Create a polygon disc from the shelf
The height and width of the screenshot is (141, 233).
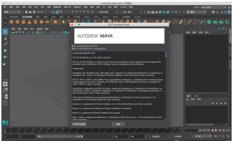pos(47,22)
